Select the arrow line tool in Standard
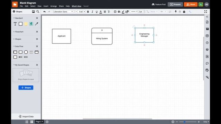 [x=37, y=24]
